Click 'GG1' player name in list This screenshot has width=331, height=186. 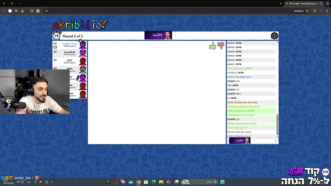tap(70, 60)
